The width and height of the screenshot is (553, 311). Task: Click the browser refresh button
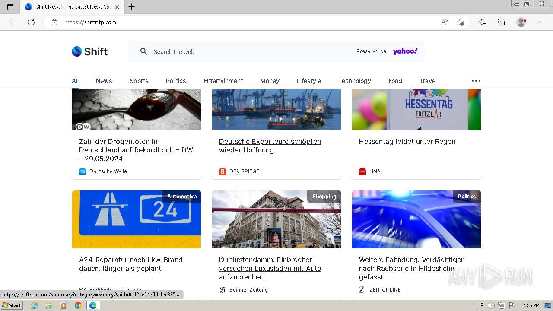pos(31,22)
